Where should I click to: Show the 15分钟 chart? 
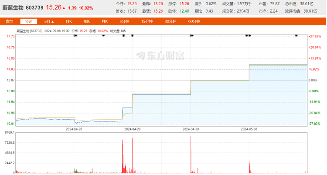147,21
